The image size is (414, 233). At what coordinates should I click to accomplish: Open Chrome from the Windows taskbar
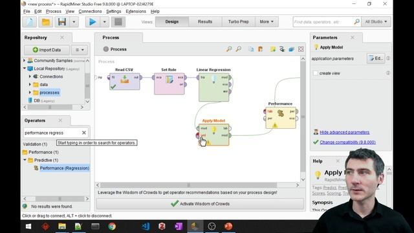coord(112,227)
